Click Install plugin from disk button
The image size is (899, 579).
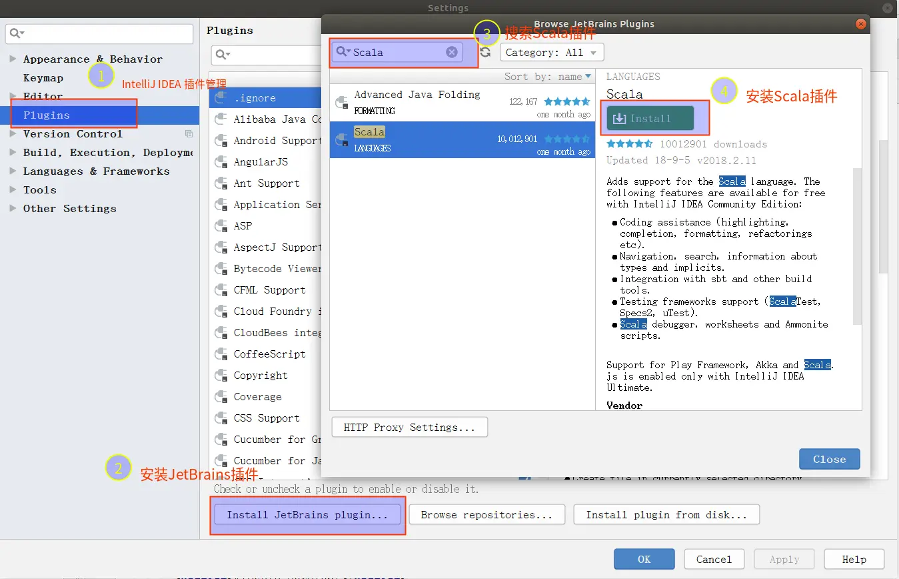(x=666, y=514)
